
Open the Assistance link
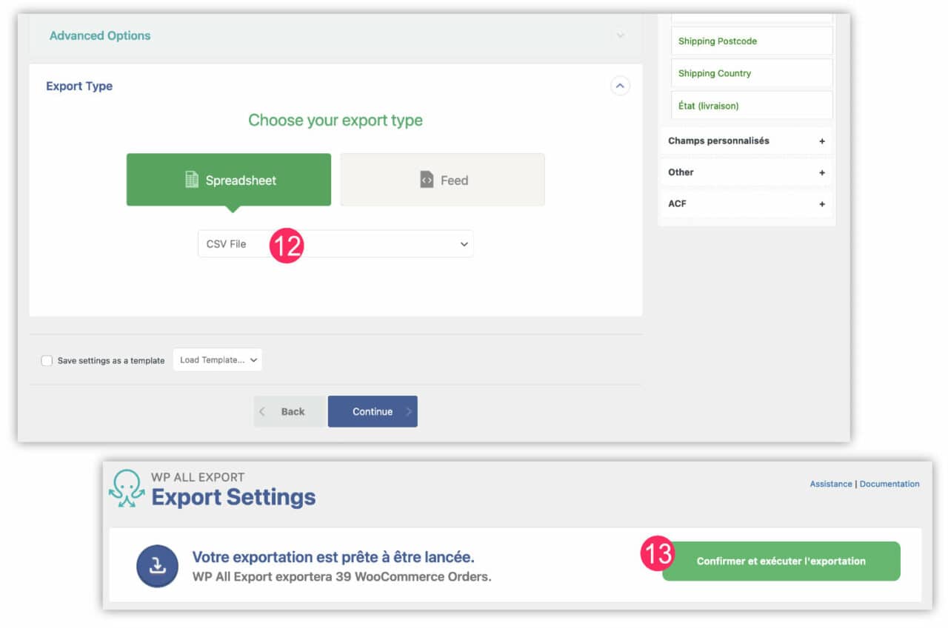pos(830,484)
